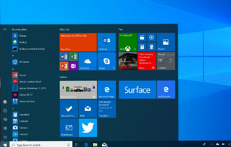The height and width of the screenshot is (147, 231).
Task: Launch Node.js from the app list
Action: tap(20, 42)
